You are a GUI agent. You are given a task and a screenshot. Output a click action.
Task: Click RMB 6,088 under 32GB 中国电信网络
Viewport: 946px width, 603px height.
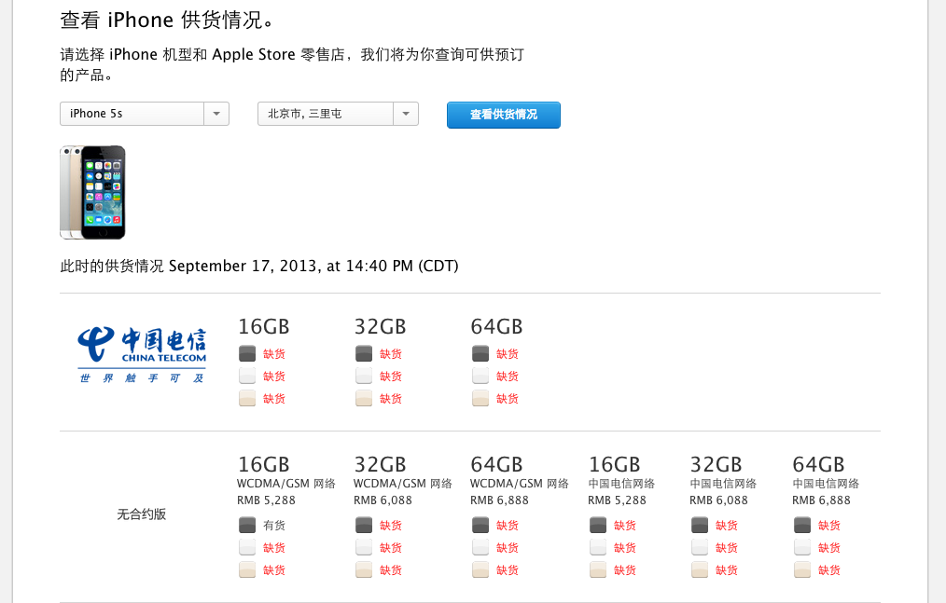point(718,500)
